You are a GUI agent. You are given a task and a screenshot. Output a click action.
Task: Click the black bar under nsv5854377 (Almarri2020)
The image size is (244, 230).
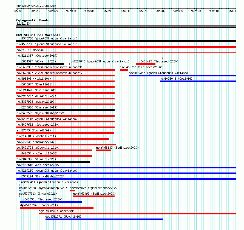(40, 64)
